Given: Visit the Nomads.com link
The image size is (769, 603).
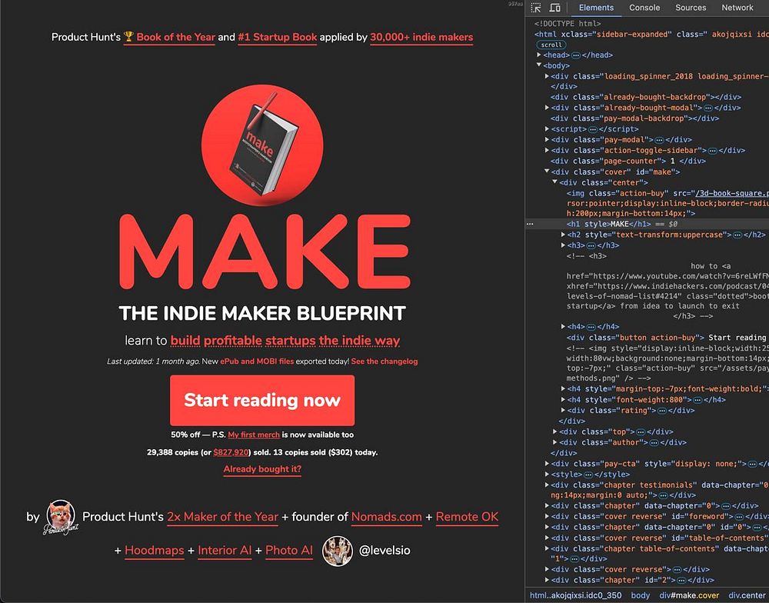Looking at the screenshot, I should [387, 517].
